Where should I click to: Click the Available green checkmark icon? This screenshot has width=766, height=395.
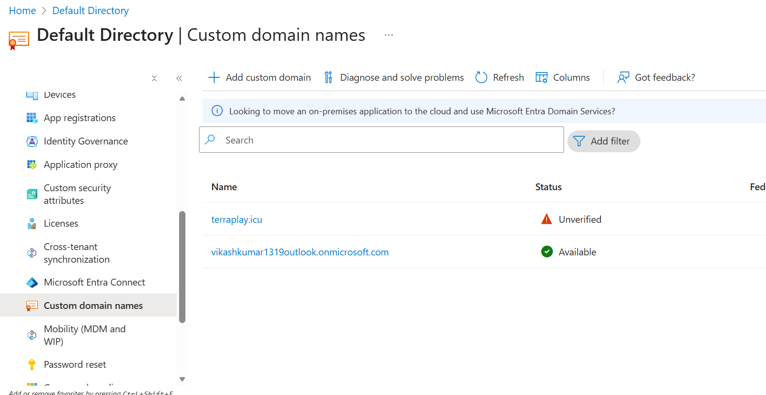point(547,251)
